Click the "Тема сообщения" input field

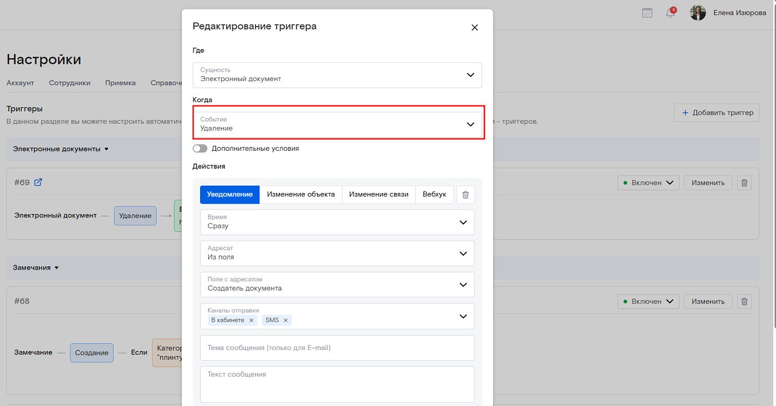coord(337,348)
